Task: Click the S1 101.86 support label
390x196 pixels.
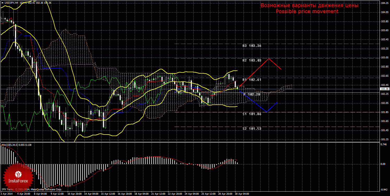Action: click(252, 114)
